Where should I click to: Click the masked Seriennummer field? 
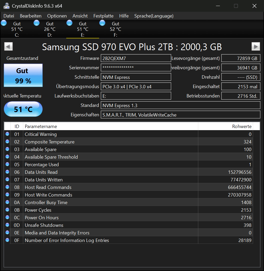[x=136, y=68]
